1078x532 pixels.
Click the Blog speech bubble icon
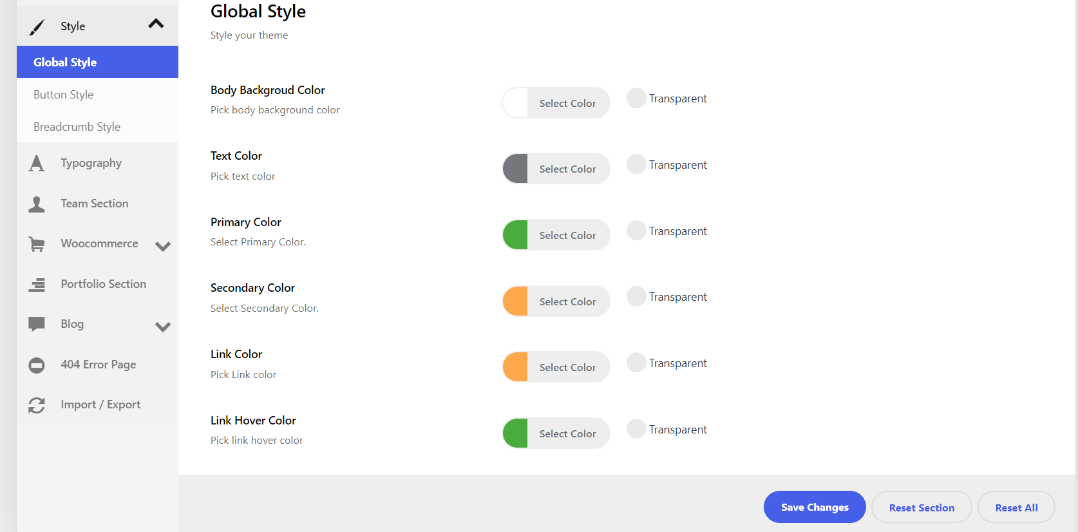[x=37, y=324]
